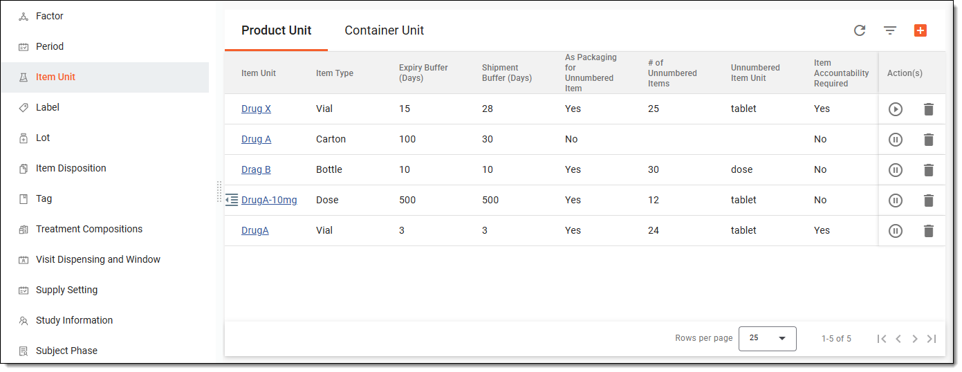Go to the first page
The image size is (962, 372).
(882, 338)
